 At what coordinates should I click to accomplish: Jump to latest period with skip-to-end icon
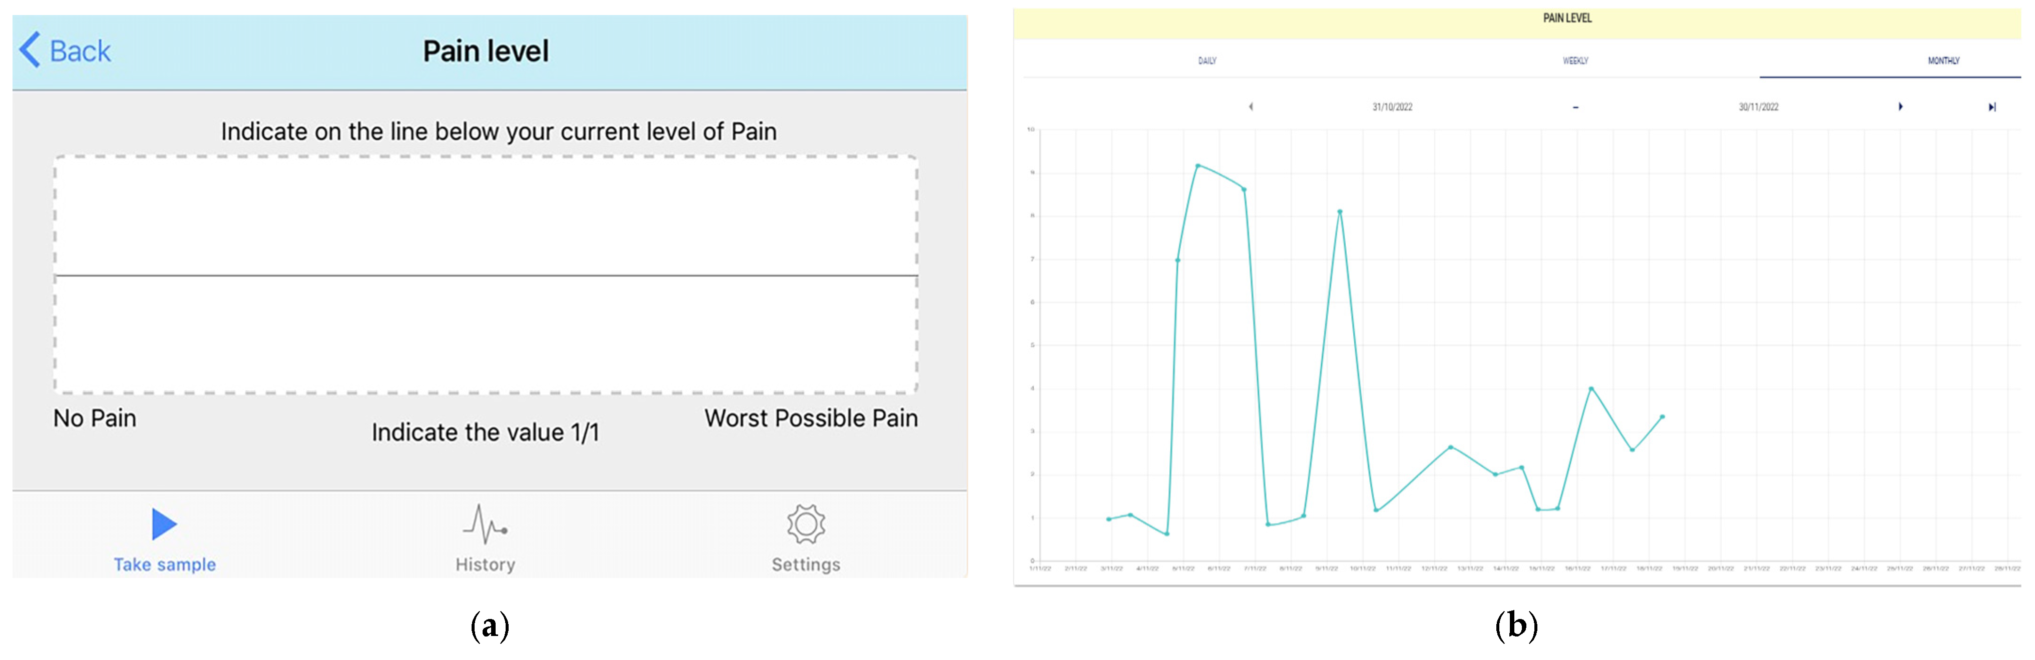tap(1991, 107)
